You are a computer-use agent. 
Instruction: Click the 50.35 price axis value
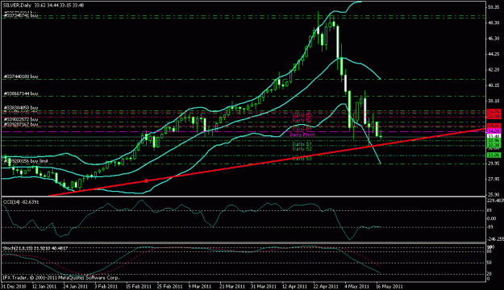(x=494, y=7)
